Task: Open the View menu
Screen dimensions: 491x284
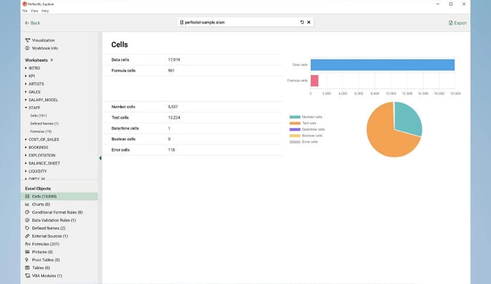Action: point(35,11)
